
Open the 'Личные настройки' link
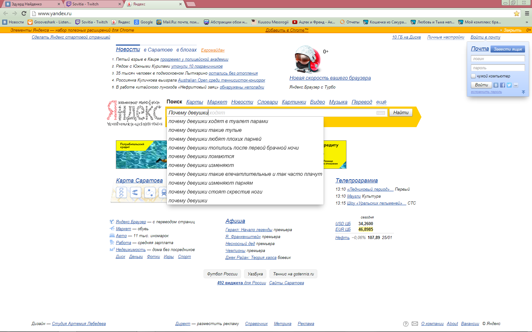[x=446, y=37]
